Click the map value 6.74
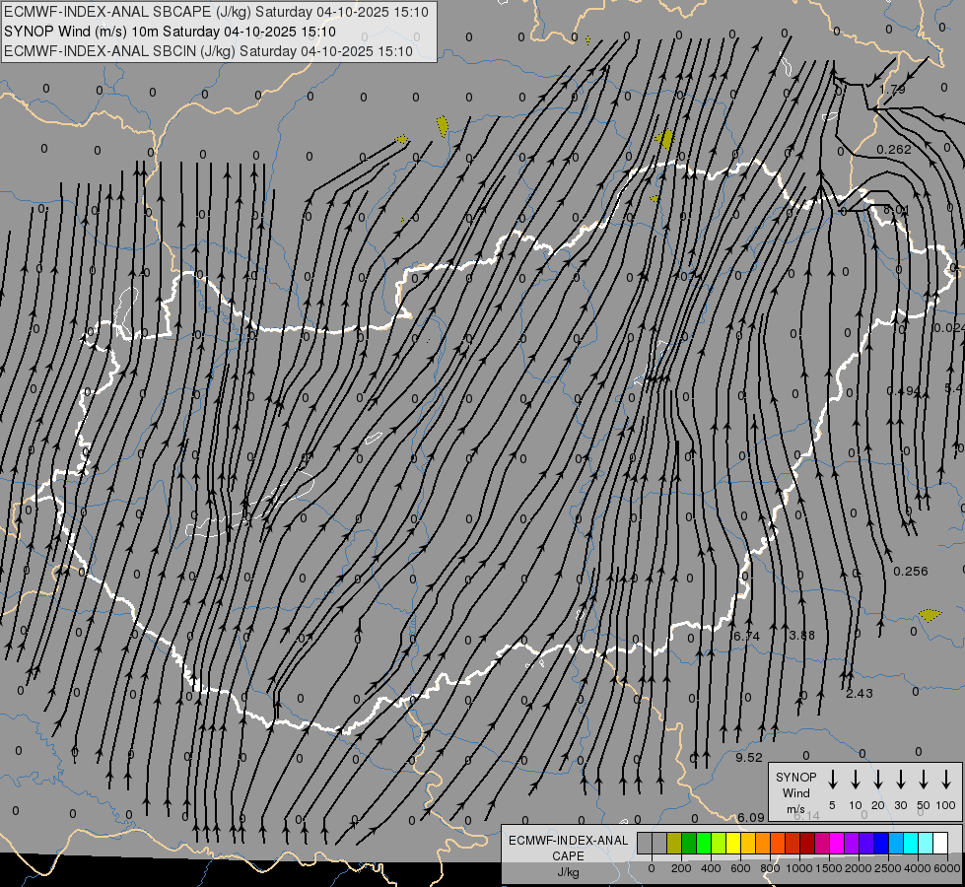Image resolution: width=965 pixels, height=887 pixels. point(747,636)
